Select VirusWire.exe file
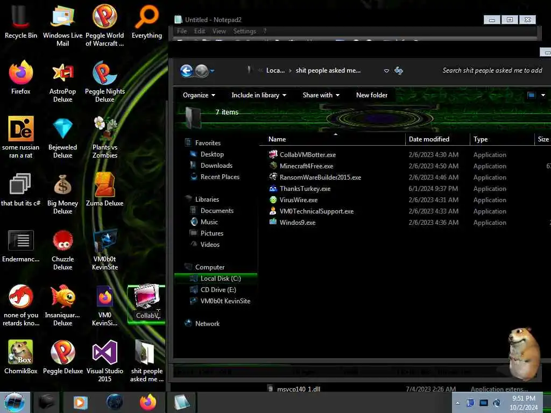551x413 pixels. 293,200
